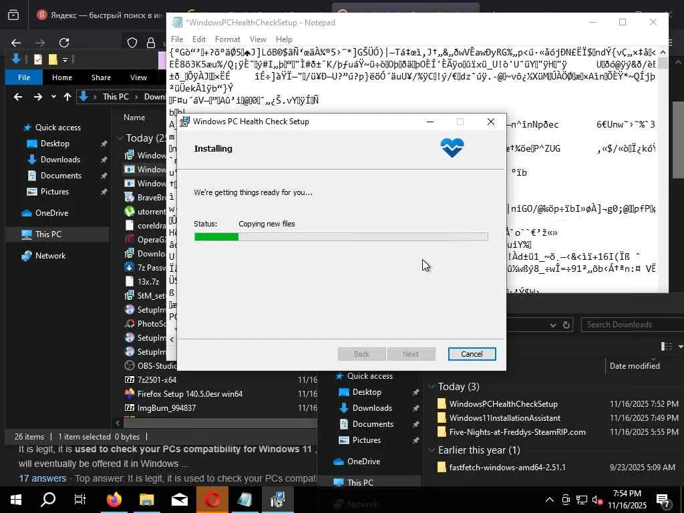This screenshot has height=513, width=684.
Task: Select WindowsPCHealthCheckSetup folder in back Explorer
Action: coord(503,404)
